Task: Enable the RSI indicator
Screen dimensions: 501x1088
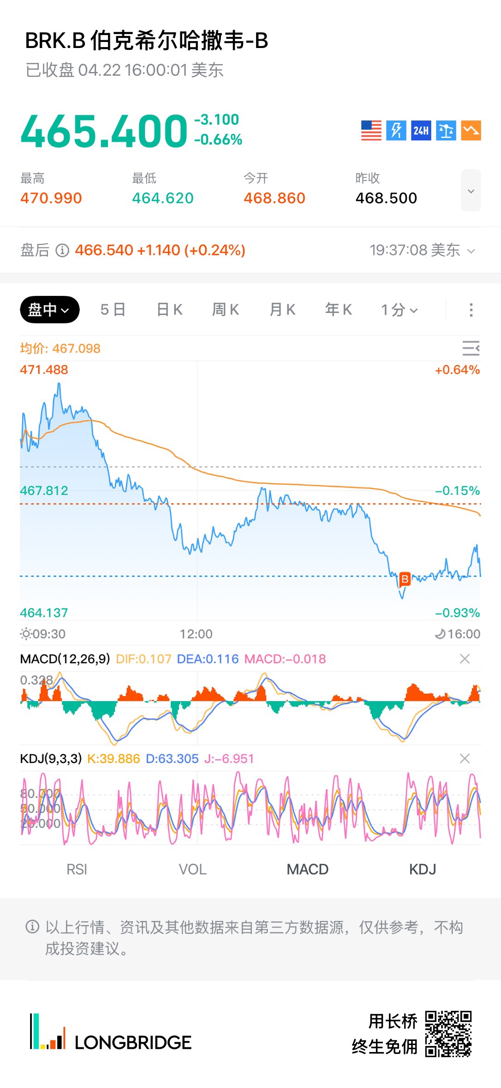Action: 77,869
